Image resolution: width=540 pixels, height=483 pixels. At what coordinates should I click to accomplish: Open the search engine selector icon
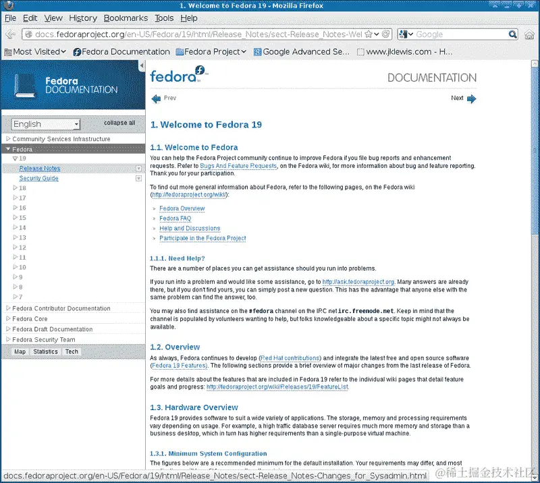tap(406, 34)
